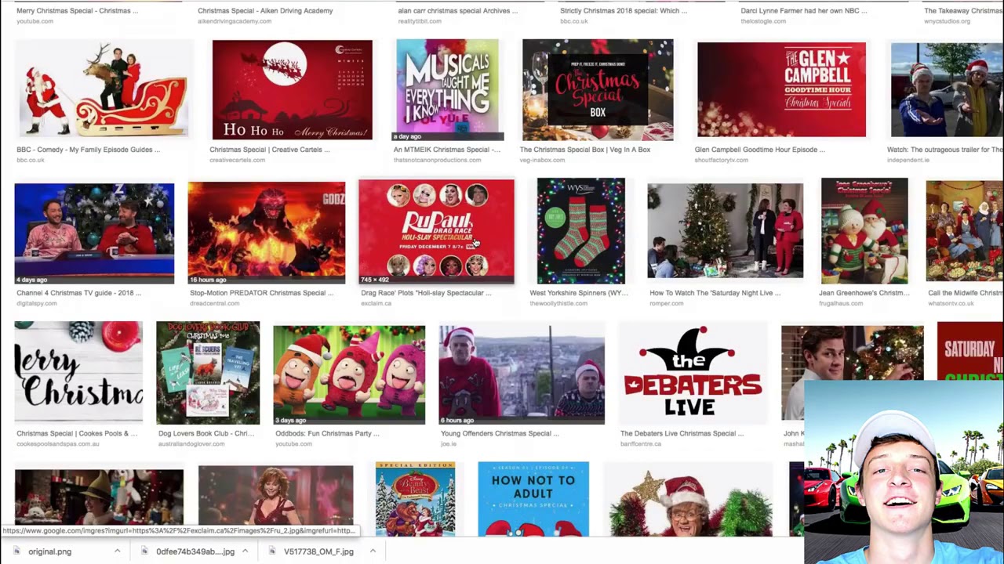1004x564 pixels.
Task: Click the source domain 'banffcentre.ca'
Action: point(642,444)
